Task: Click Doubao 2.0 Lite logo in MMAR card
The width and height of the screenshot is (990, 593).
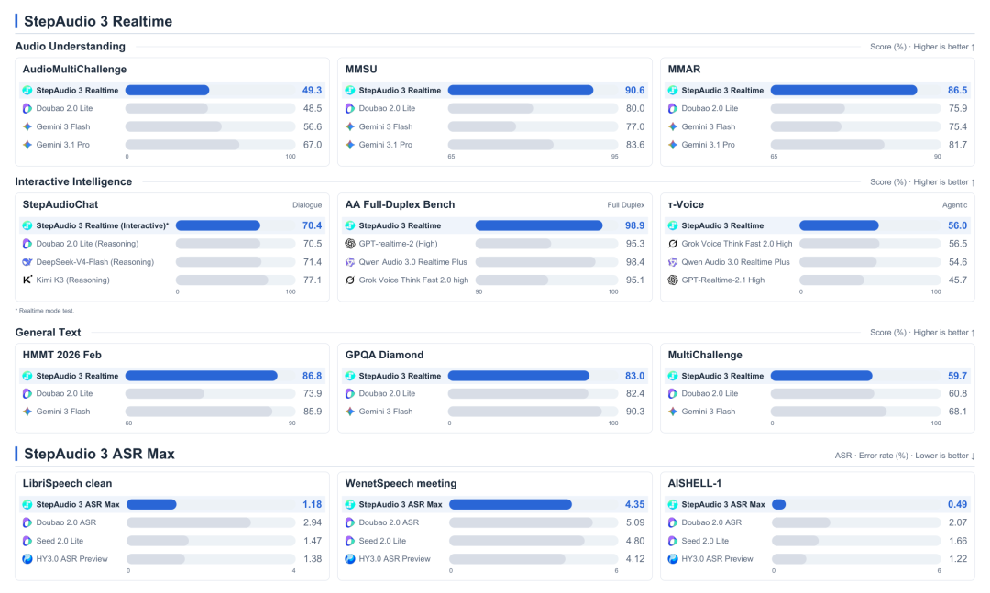Action: tap(673, 109)
